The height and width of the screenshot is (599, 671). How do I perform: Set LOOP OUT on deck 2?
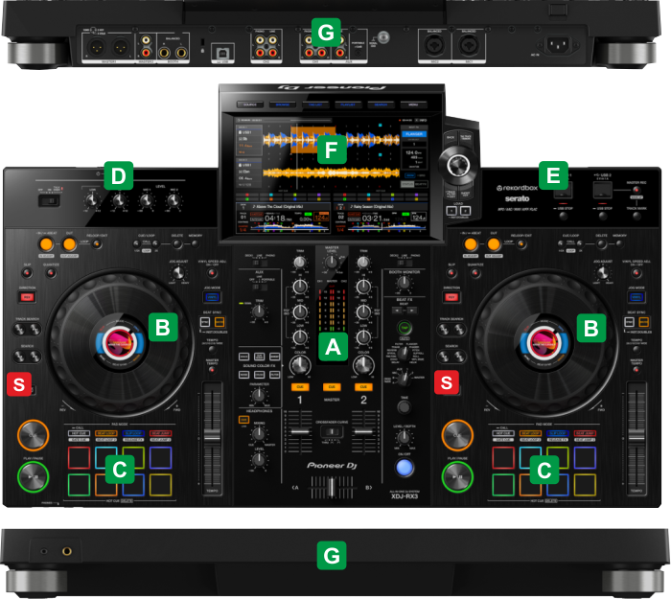[494, 244]
